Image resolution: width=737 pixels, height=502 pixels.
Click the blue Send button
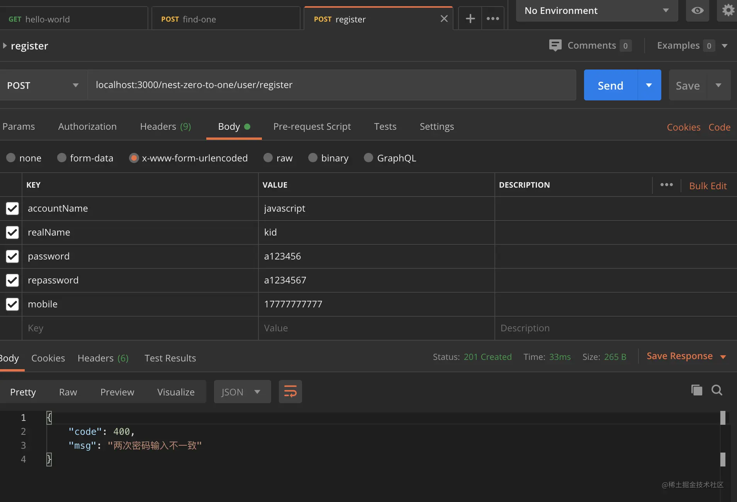(610, 85)
